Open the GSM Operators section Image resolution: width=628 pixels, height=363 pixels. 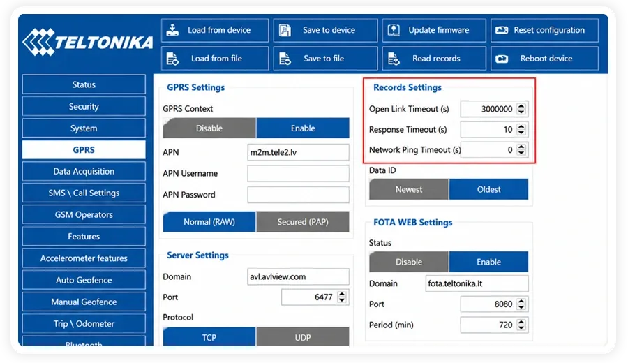click(84, 215)
